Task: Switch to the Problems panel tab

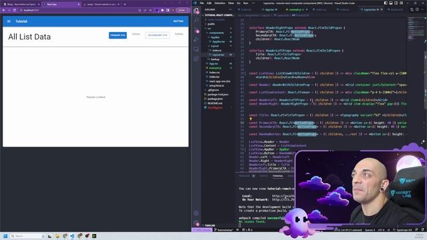Action: 244,176
